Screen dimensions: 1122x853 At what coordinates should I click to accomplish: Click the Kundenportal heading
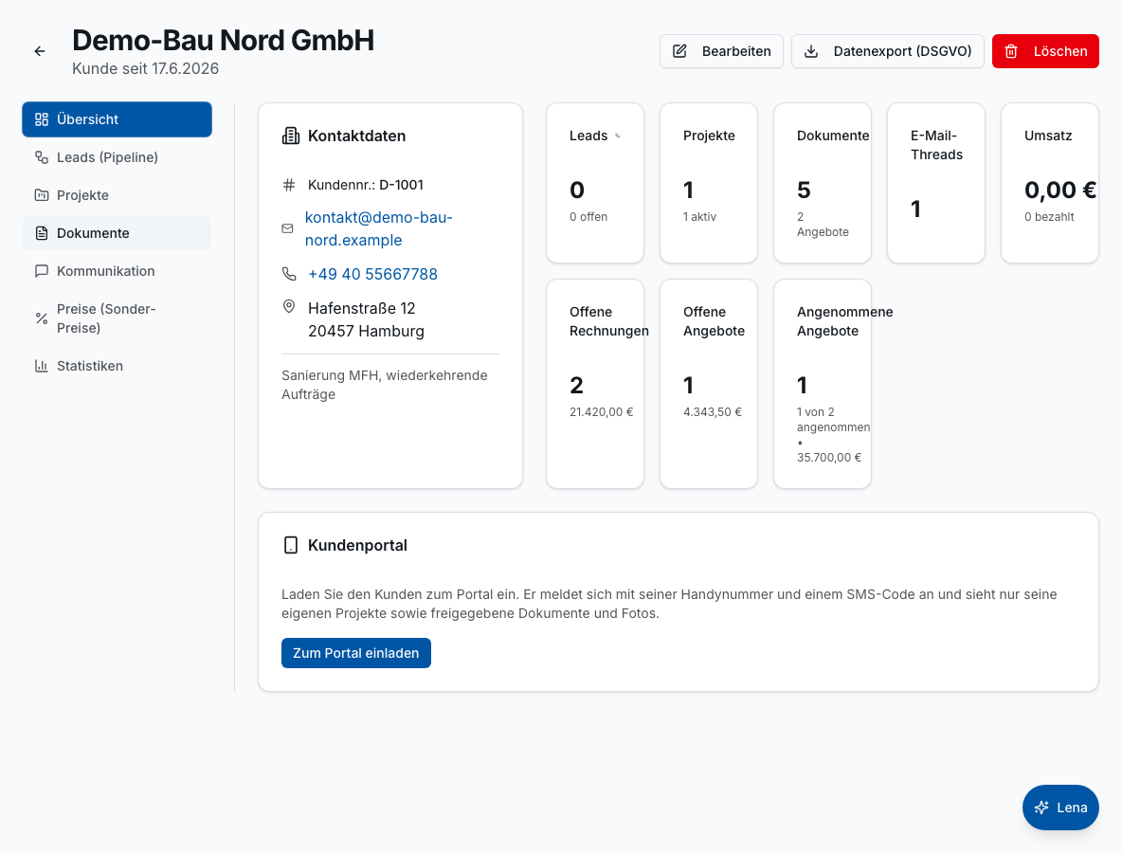coord(357,545)
